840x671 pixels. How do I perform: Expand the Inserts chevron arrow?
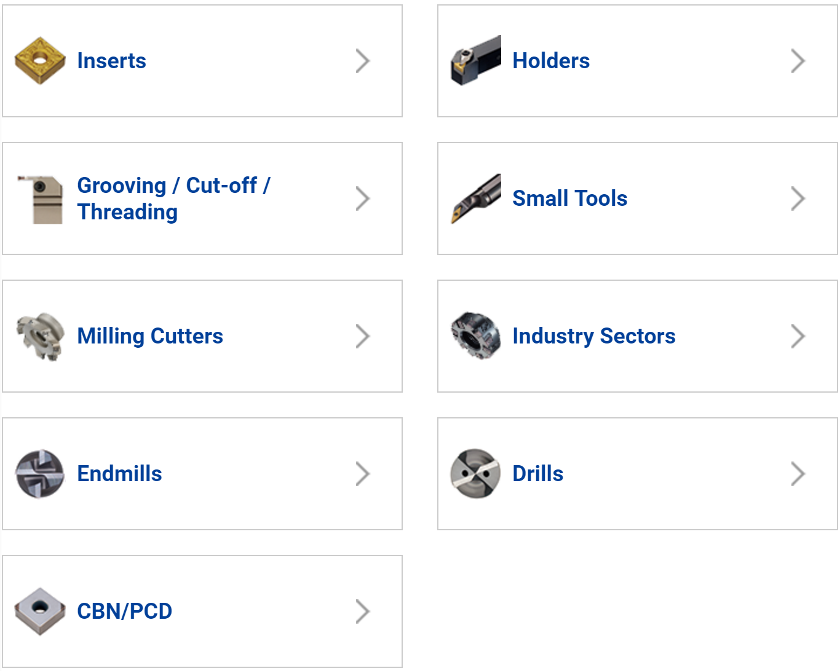pyautogui.click(x=363, y=61)
